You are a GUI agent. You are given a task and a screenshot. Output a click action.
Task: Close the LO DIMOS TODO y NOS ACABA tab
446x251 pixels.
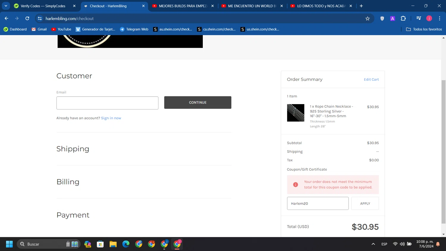[351, 6]
